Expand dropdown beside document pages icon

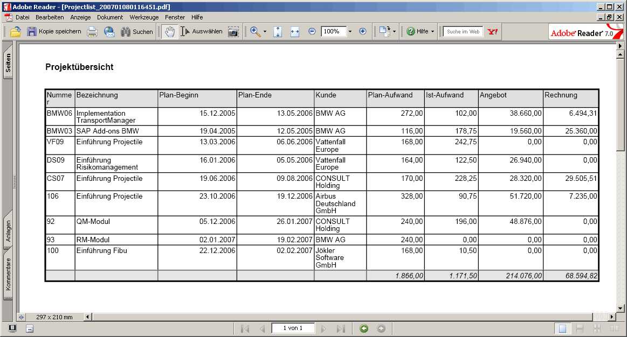pyautogui.click(x=394, y=32)
